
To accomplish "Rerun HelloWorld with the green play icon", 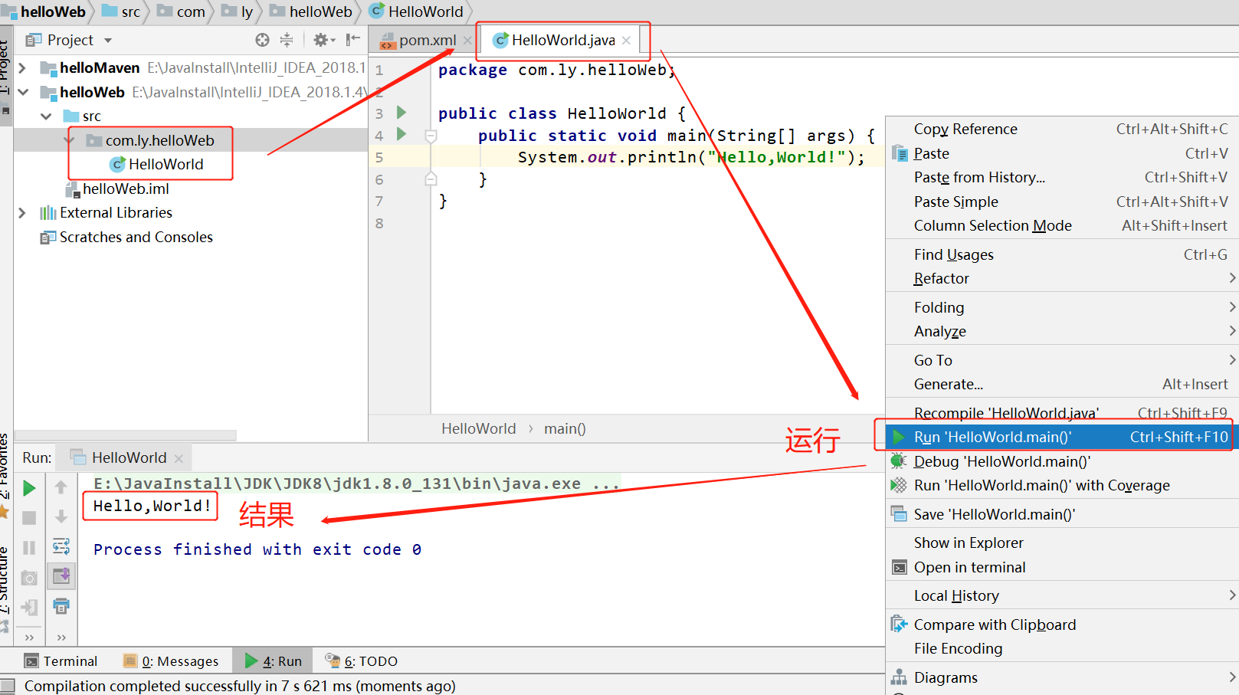I will pyautogui.click(x=29, y=488).
